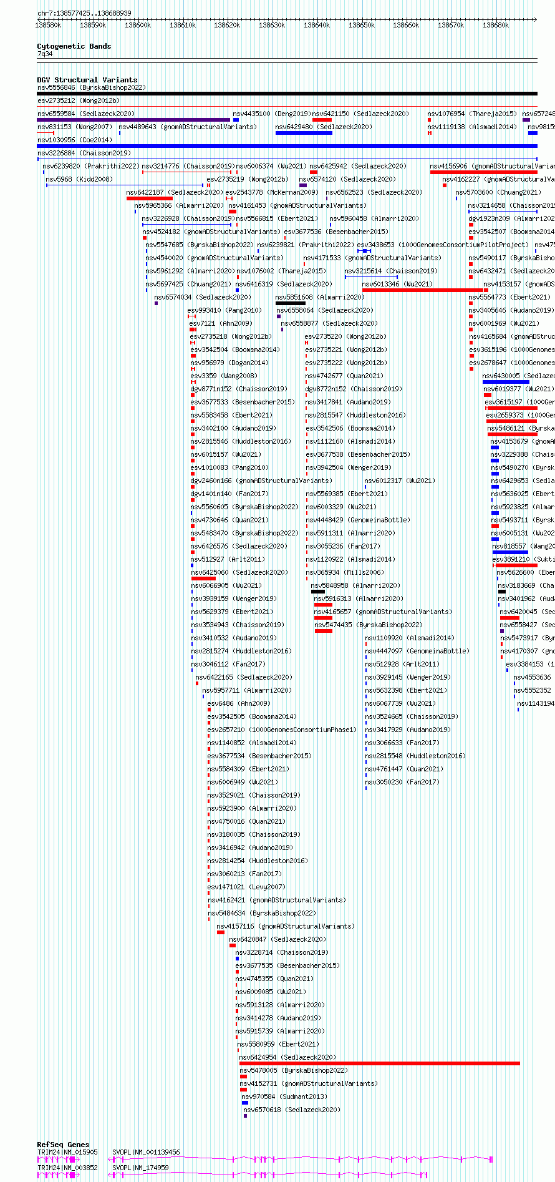Click nsv5965366 (Almarri2020) label
The height and width of the screenshot is (1182, 555).
coord(179,206)
